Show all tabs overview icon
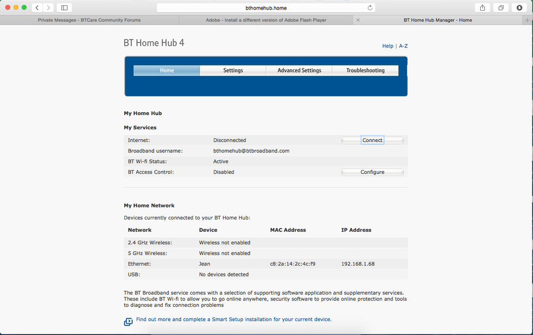 tap(500, 7)
